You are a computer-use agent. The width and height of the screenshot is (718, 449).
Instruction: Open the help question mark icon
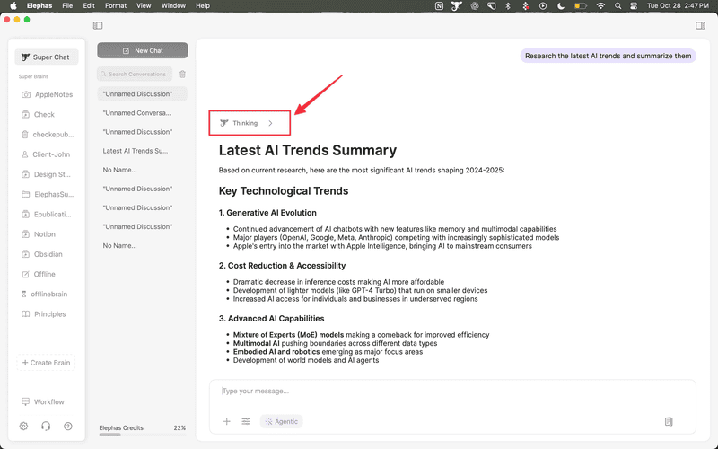pyautogui.click(x=68, y=427)
